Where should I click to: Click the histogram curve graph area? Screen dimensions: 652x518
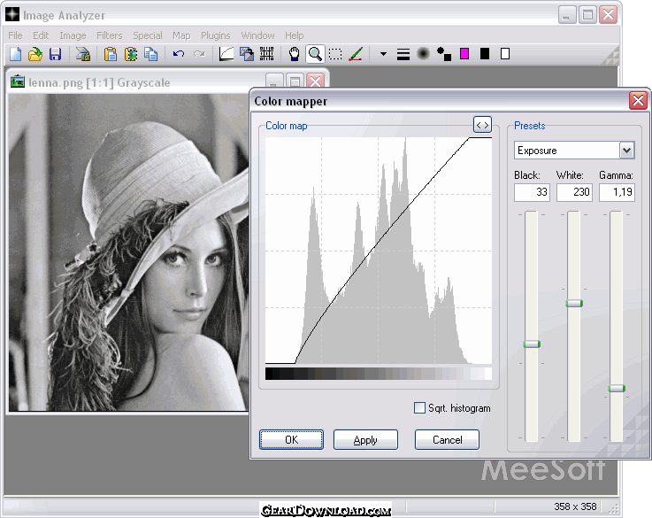(x=379, y=251)
